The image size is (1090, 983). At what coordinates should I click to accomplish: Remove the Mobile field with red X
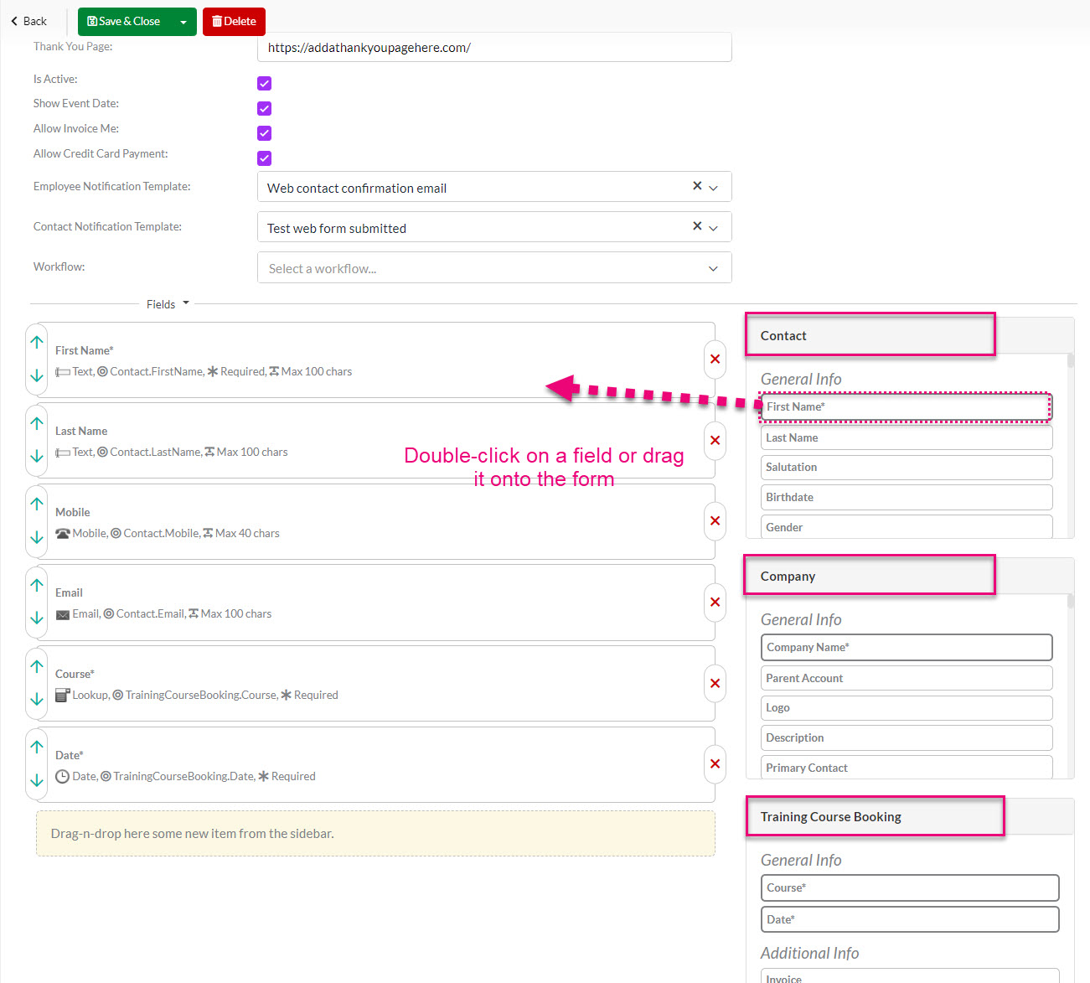pos(715,520)
